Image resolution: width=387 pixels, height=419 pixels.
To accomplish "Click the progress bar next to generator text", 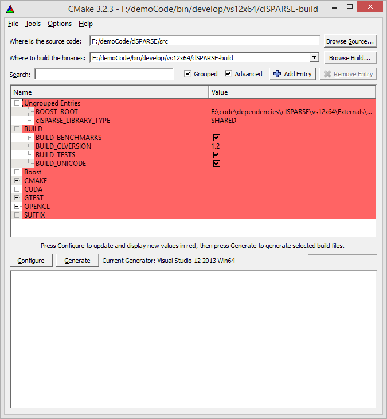I will [x=342, y=260].
